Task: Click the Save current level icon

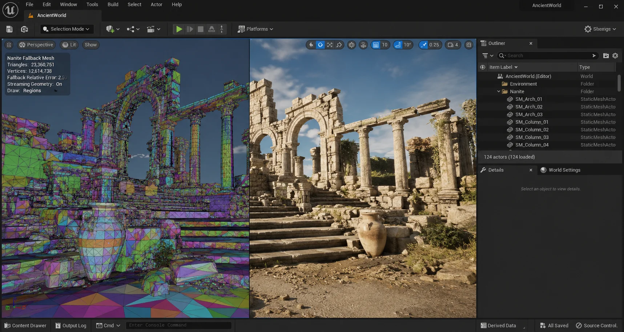Action: (x=9, y=29)
